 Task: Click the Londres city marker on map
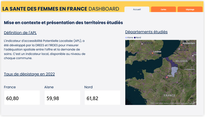pyautogui.click(x=152, y=53)
